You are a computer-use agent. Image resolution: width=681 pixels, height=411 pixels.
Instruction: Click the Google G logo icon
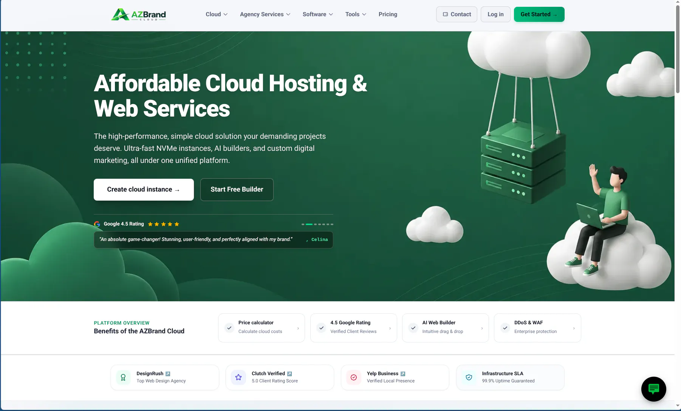[97, 224]
